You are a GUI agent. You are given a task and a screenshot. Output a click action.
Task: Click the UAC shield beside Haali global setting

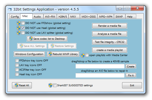[18, 28]
